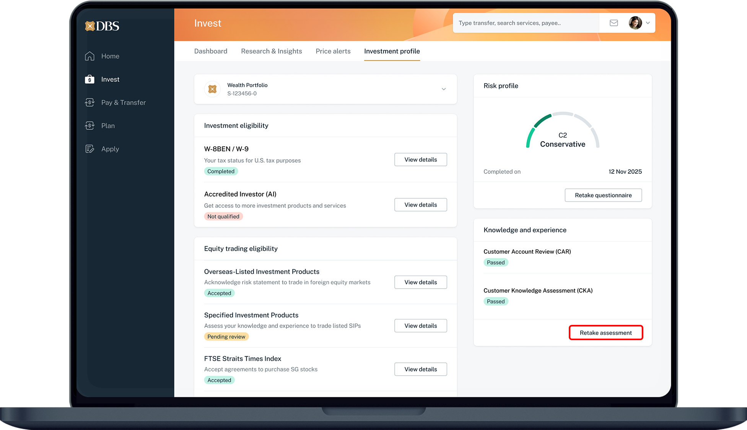The width and height of the screenshot is (747, 430).
Task: Focus the search services input field
Action: click(x=526, y=23)
